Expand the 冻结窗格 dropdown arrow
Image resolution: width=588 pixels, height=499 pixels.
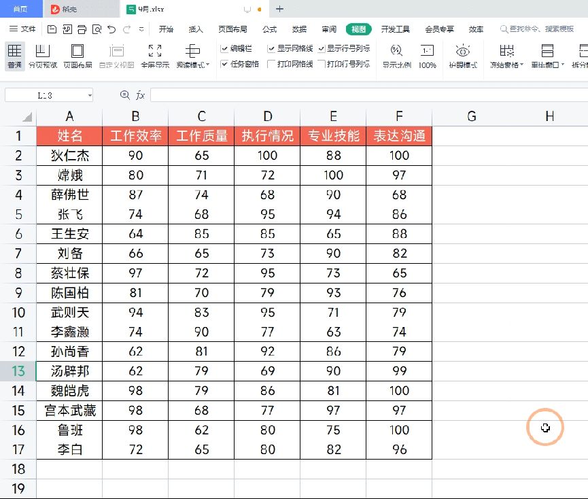pos(521,65)
